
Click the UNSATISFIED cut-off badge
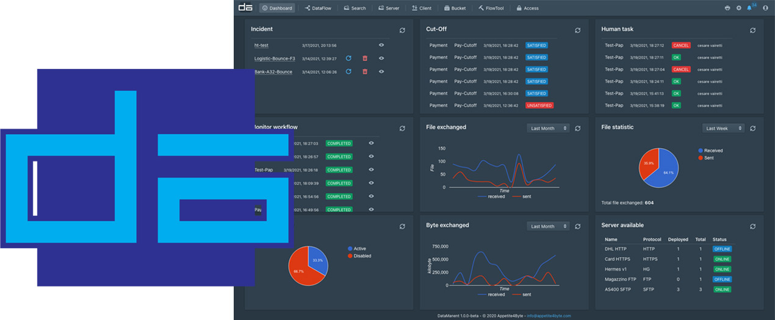point(539,105)
